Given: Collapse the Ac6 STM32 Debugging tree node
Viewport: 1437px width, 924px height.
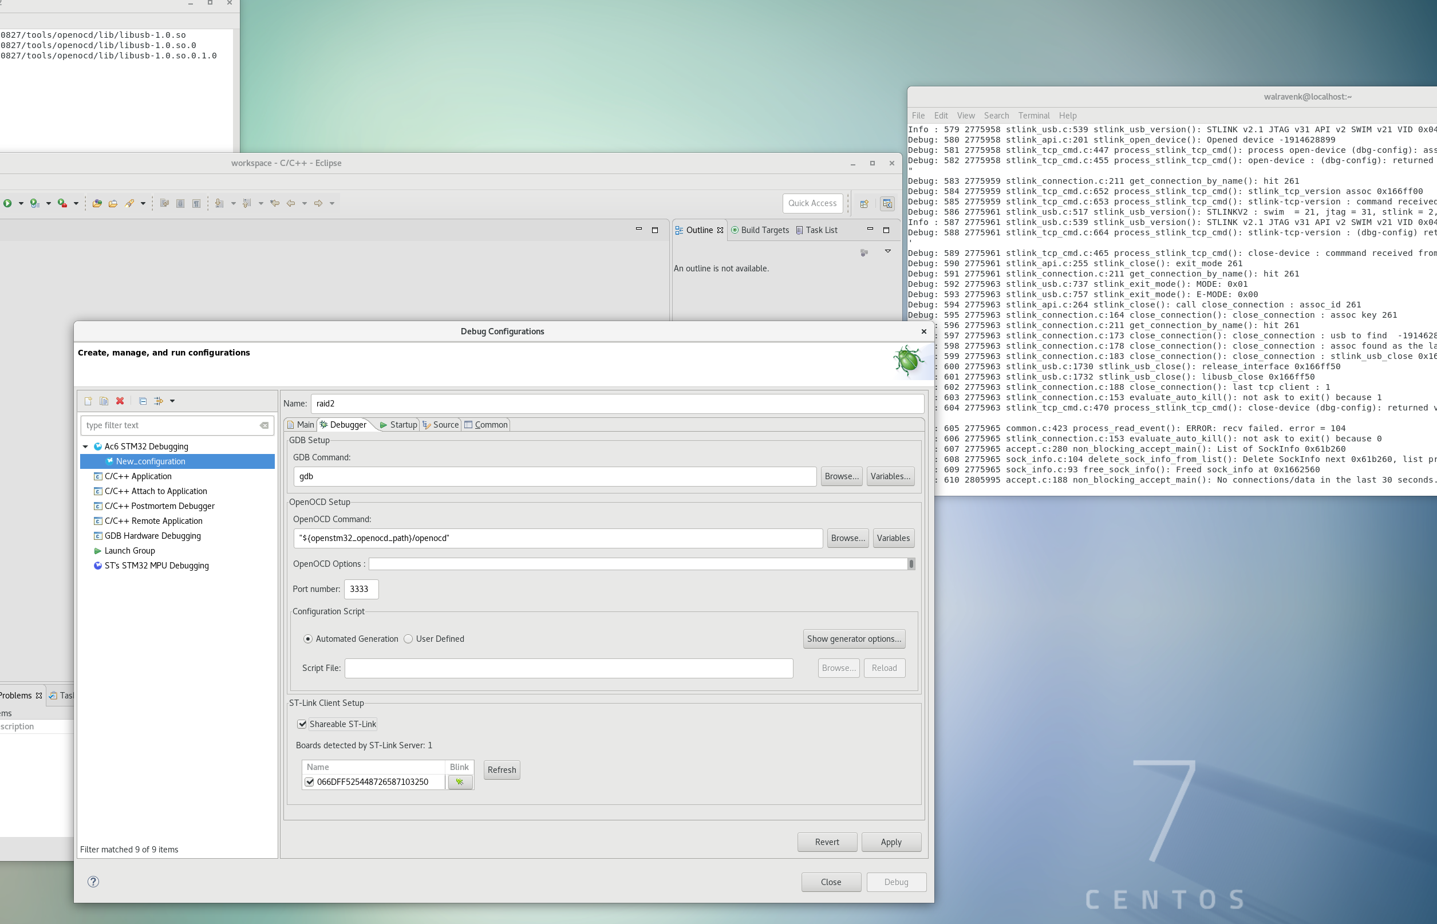Looking at the screenshot, I should (86, 447).
